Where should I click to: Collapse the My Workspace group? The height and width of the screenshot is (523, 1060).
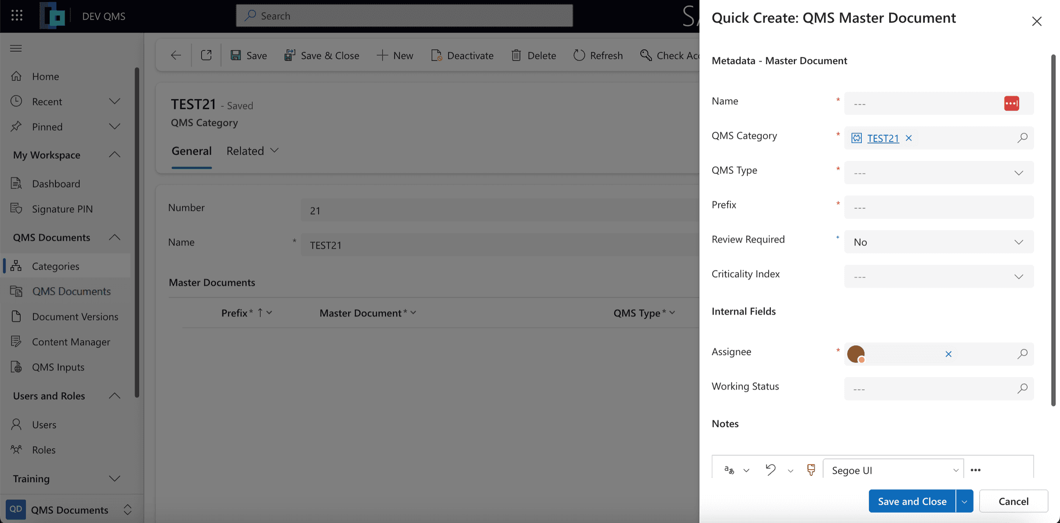tap(115, 155)
